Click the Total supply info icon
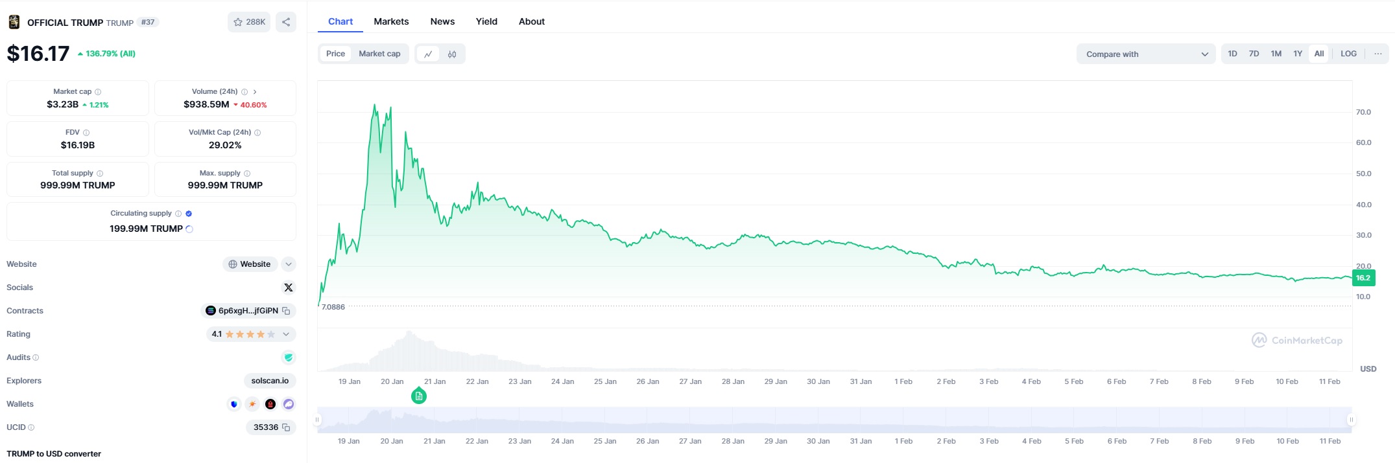The image size is (1395, 463). tap(100, 174)
